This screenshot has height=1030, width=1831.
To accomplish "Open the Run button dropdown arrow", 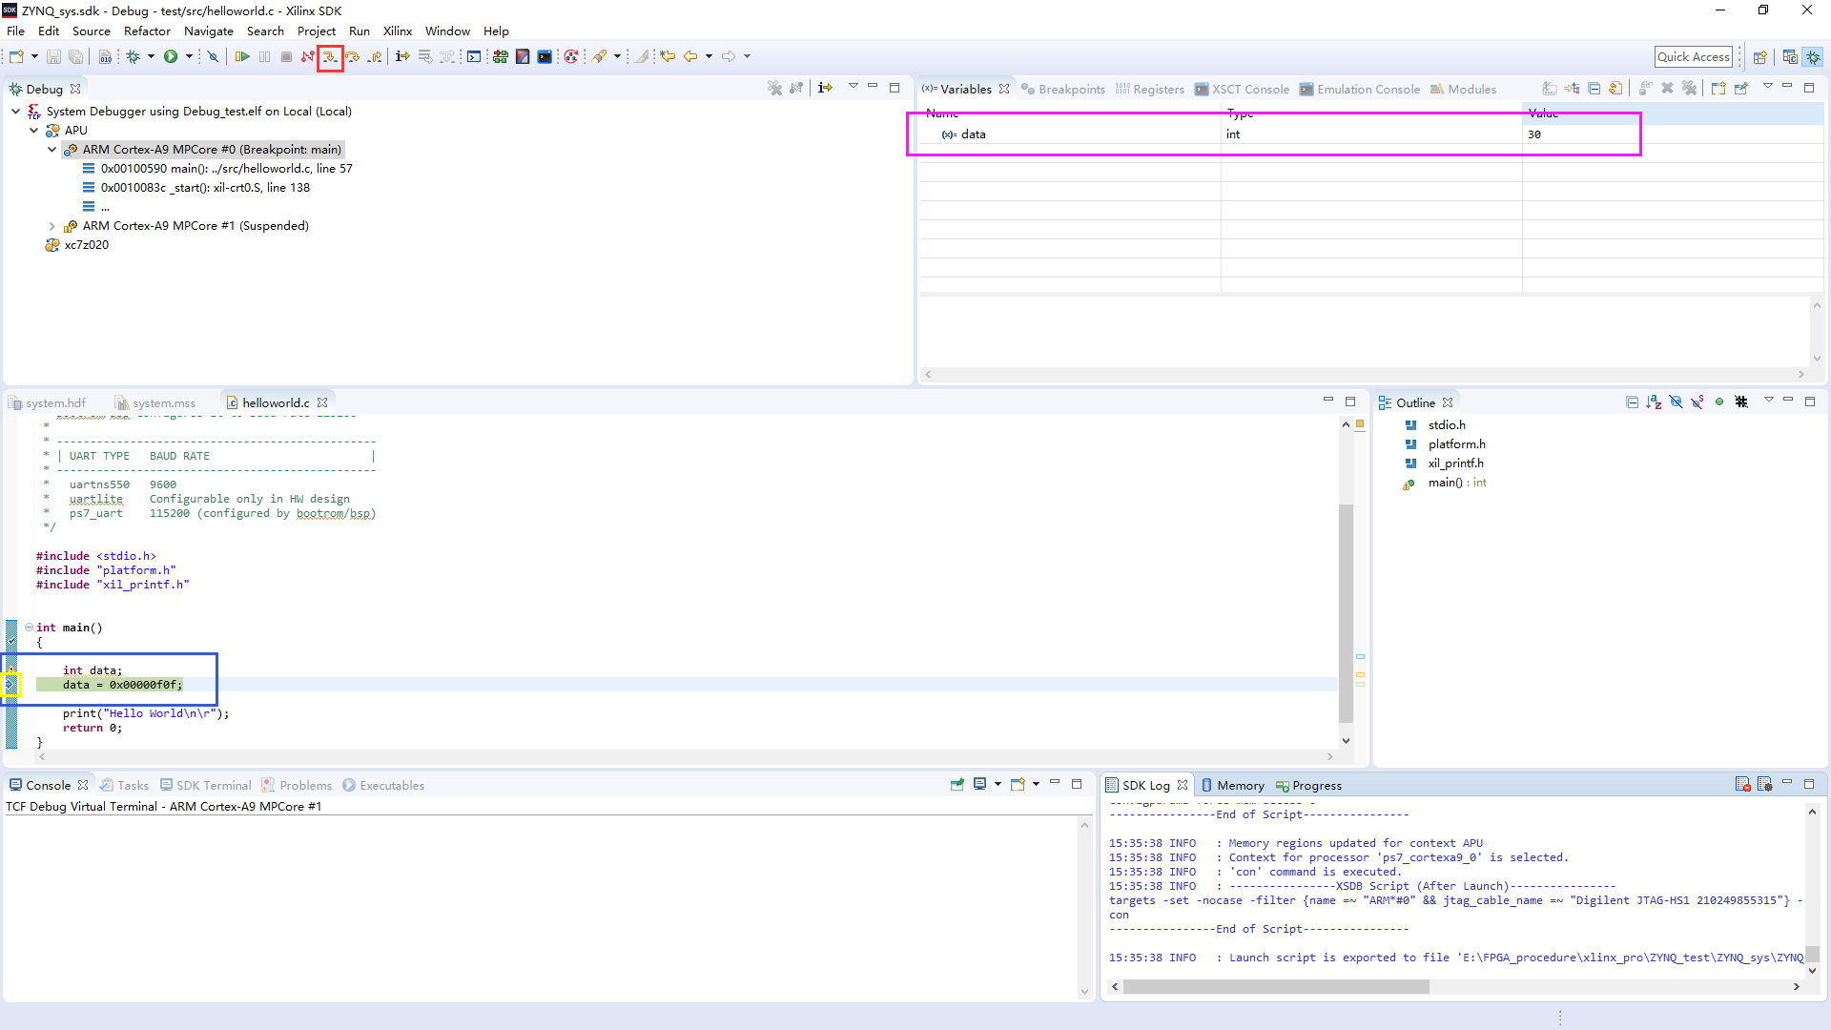I will 189,57.
